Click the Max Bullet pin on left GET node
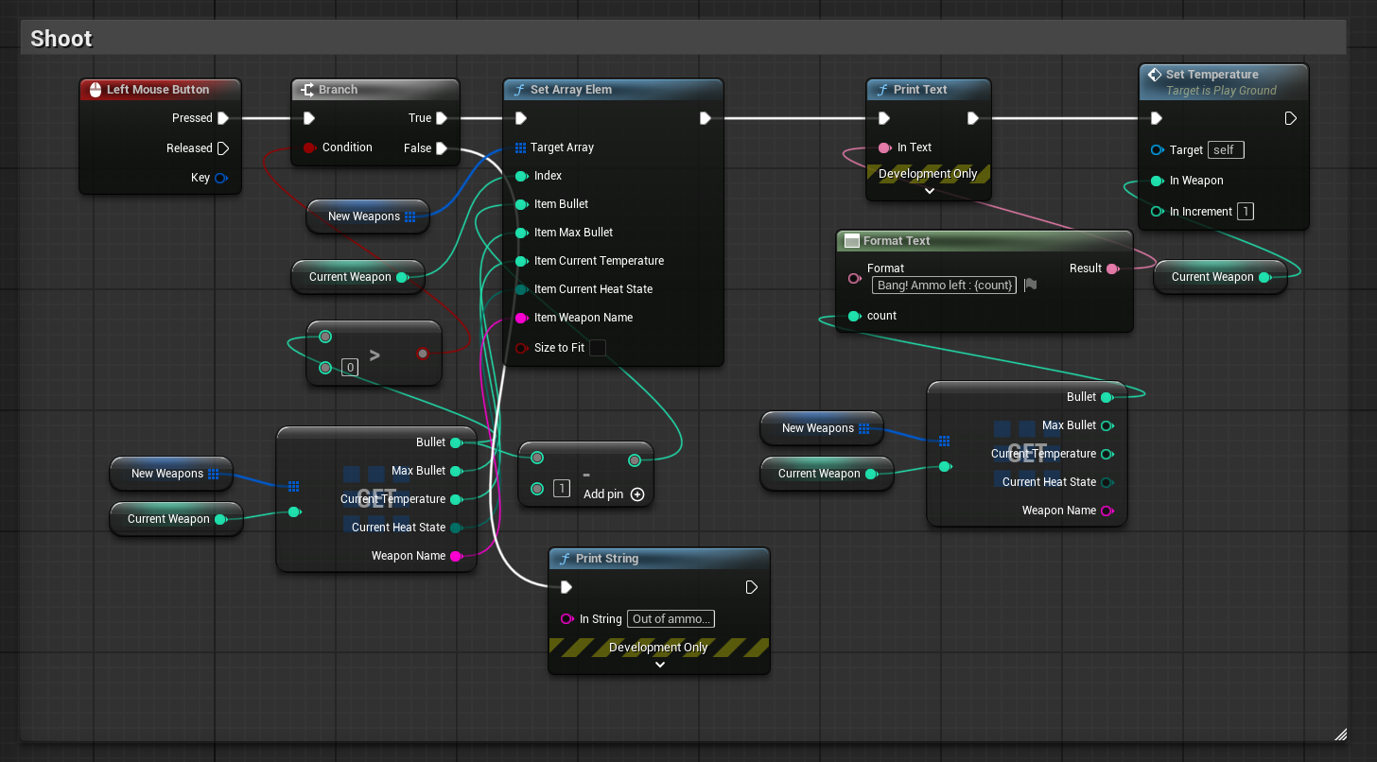 coord(456,471)
